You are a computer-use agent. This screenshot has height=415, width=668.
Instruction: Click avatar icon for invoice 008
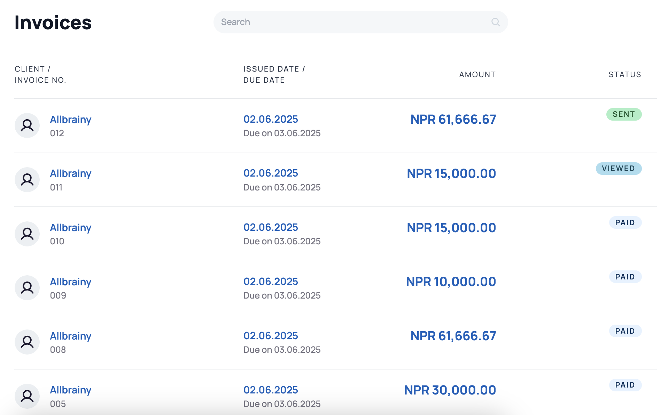click(x=27, y=342)
